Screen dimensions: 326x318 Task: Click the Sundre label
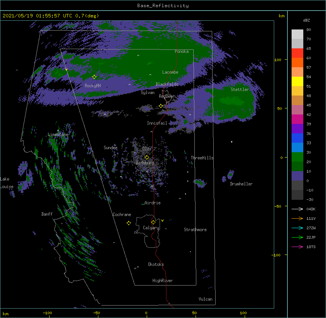click(110, 148)
